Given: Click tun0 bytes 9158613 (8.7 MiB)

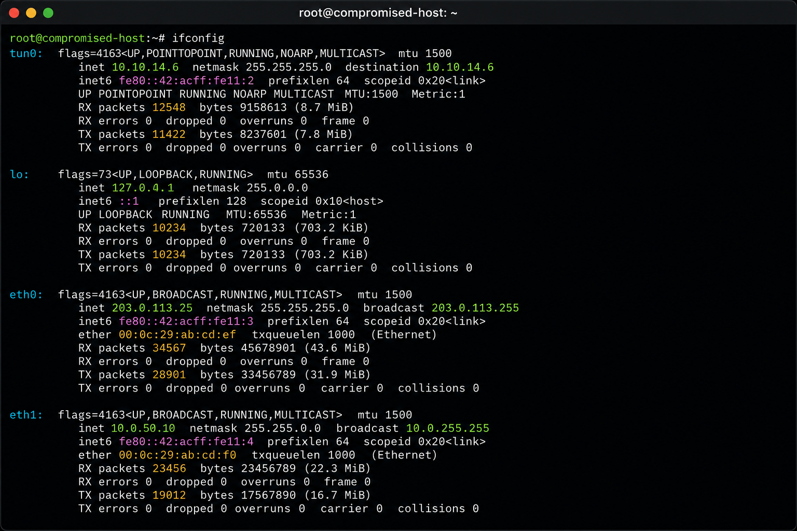Looking at the screenshot, I should click(x=276, y=107).
